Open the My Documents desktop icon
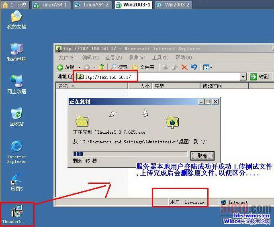 (16, 20)
